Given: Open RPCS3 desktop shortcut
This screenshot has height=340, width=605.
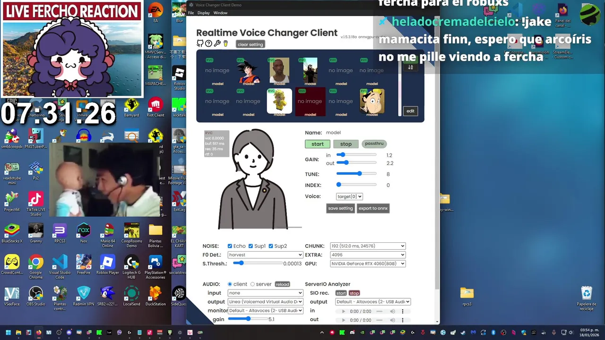Looking at the screenshot, I should point(60,233).
